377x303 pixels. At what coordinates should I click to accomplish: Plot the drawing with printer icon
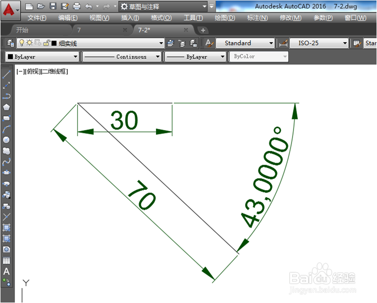point(77,6)
